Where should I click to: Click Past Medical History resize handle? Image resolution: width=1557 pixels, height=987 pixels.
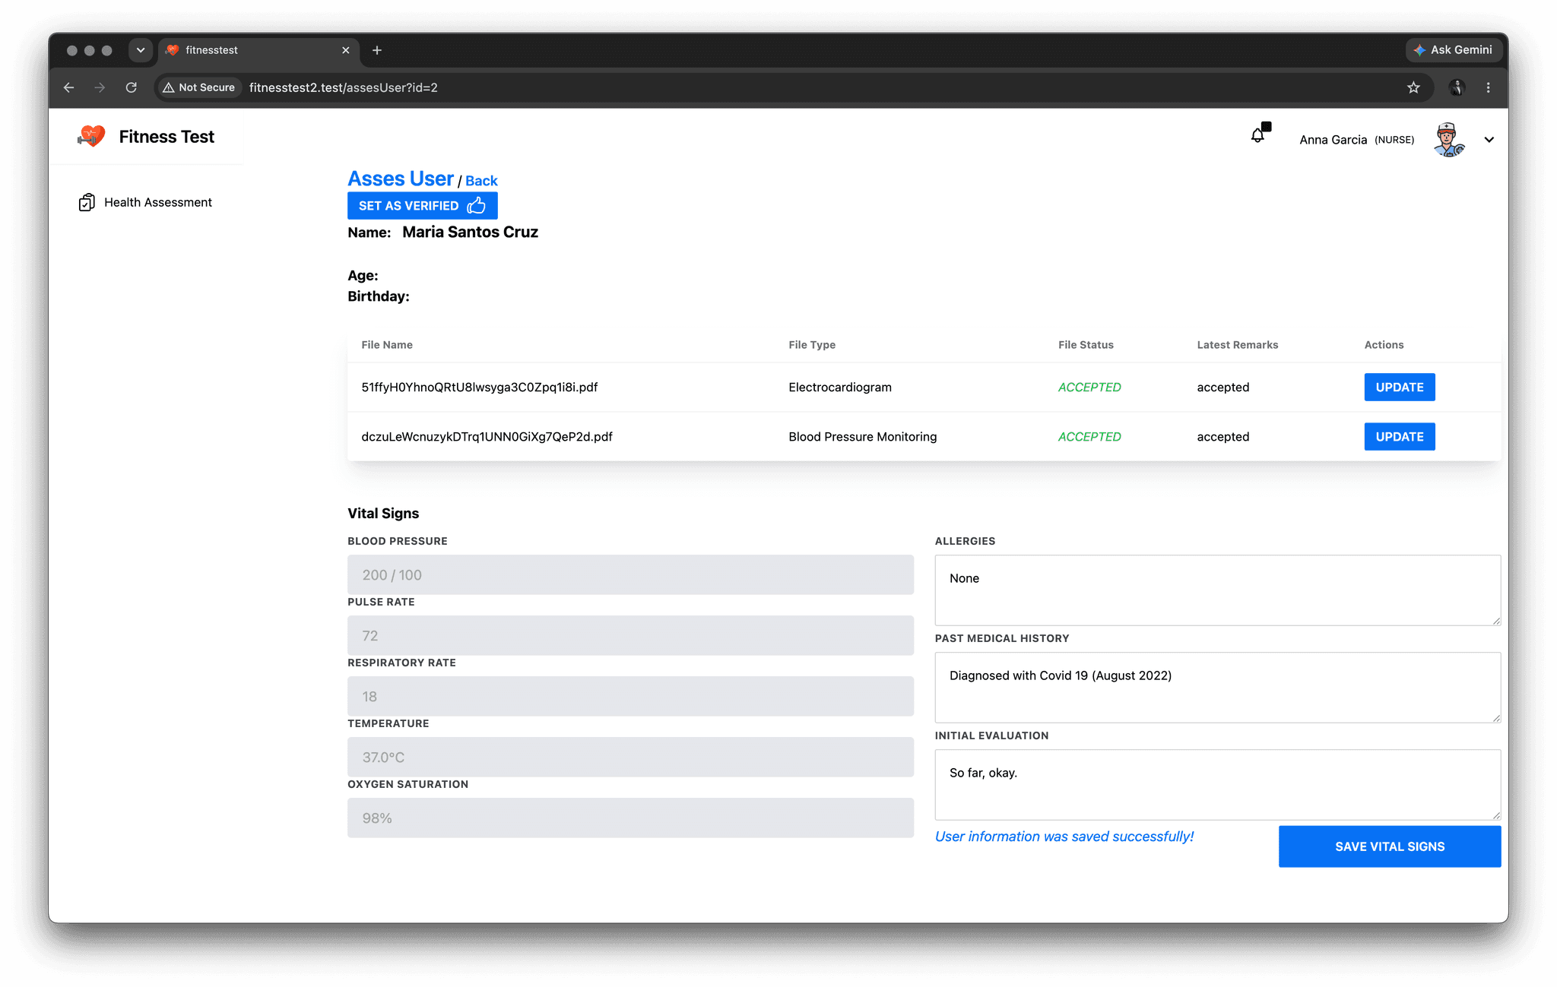tap(1495, 717)
